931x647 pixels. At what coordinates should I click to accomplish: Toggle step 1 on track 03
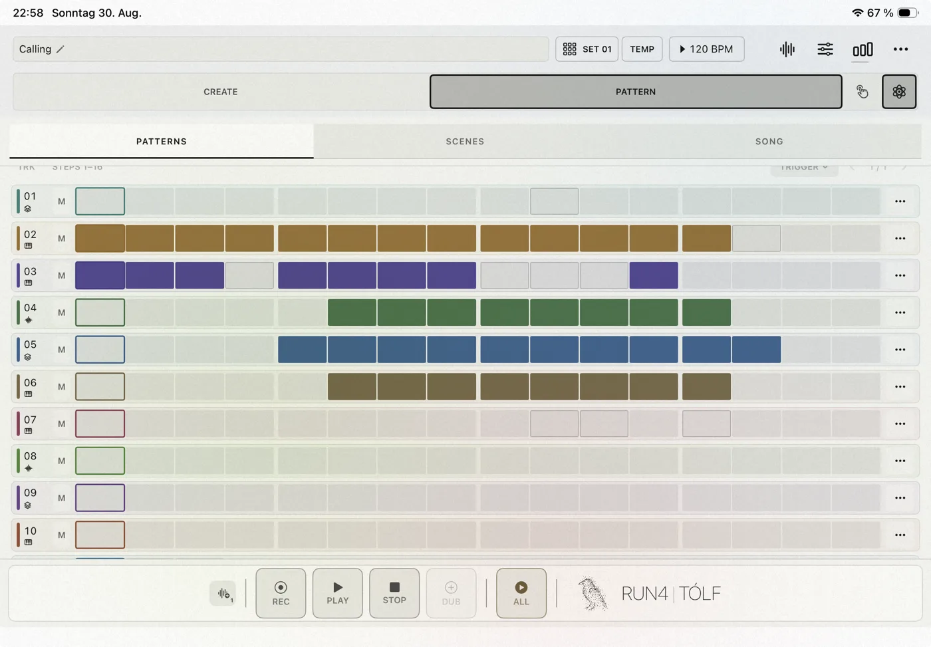click(x=100, y=275)
